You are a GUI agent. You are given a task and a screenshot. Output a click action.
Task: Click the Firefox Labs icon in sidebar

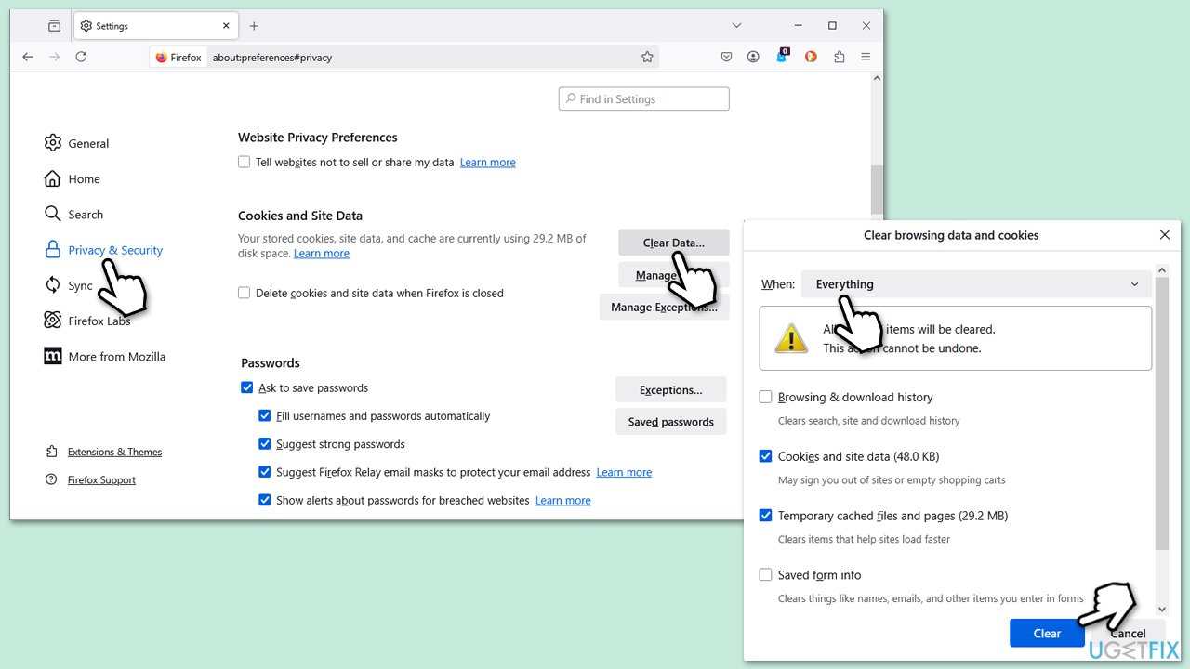(x=52, y=321)
